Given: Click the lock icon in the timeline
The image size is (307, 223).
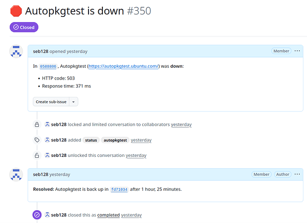Looking at the screenshot, I should (37, 125).
